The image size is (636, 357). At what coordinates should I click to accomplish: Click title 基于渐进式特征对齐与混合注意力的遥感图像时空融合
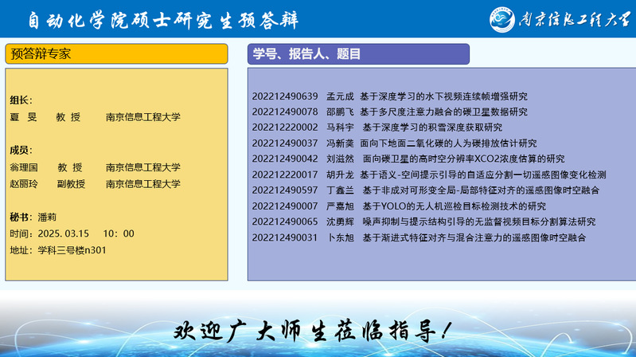click(474, 237)
